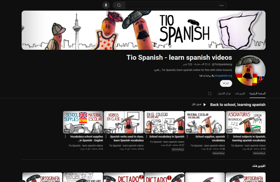The image size is (280, 182).
Task: Open title School supplies, spanish vocabulary
Action: [x=210, y=139]
